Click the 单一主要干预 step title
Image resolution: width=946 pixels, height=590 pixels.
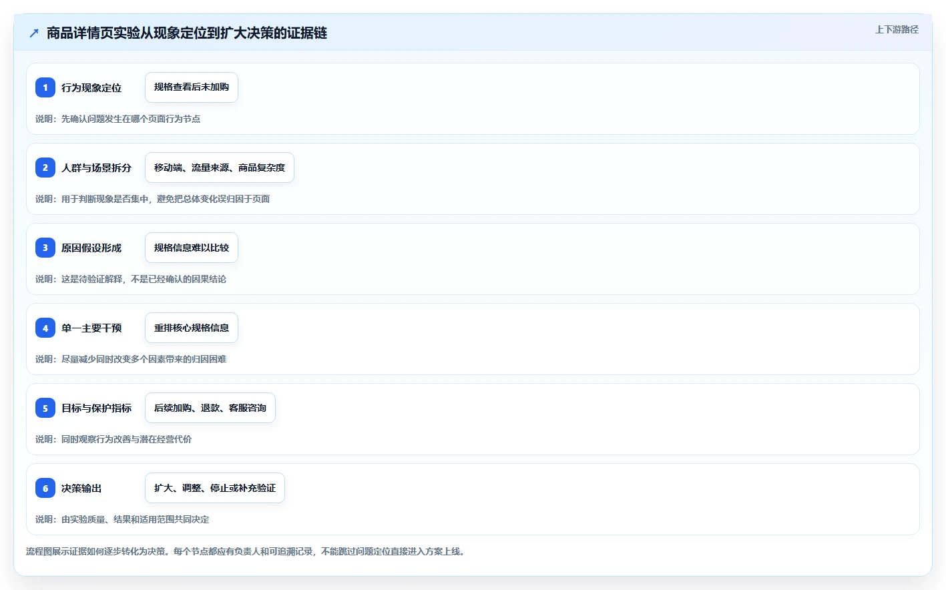(91, 328)
